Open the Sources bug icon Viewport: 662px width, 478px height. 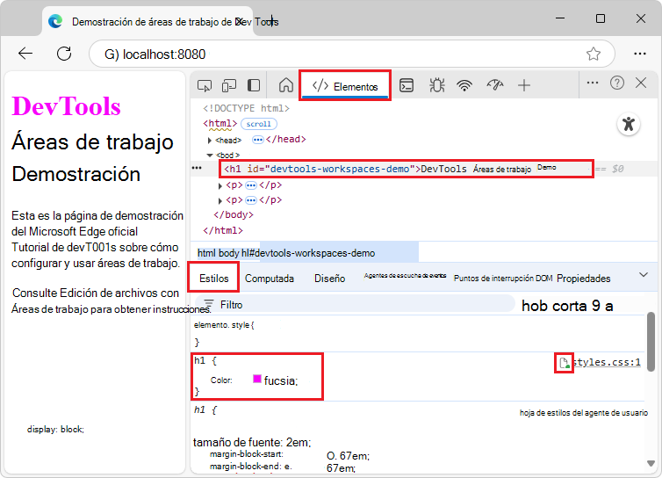[436, 85]
